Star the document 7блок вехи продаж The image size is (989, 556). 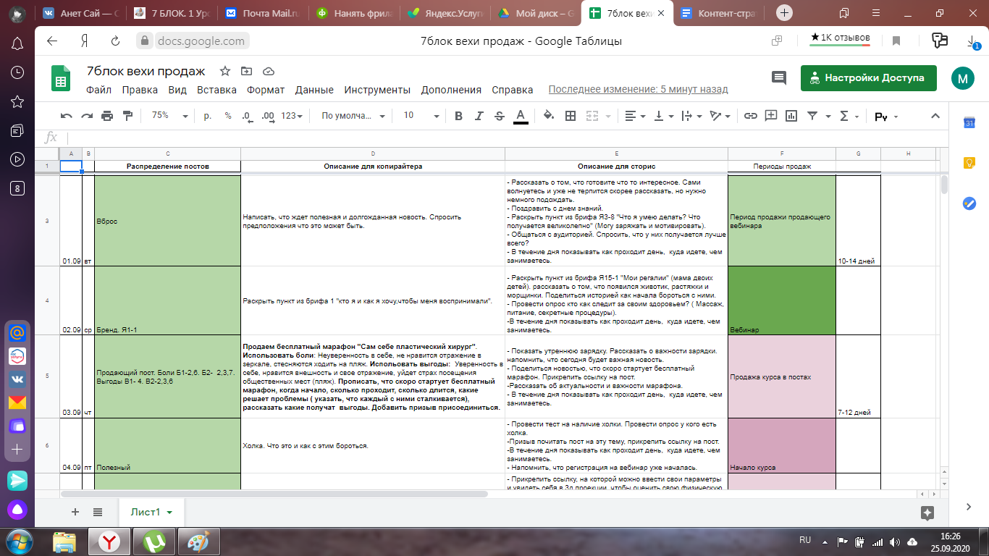pyautogui.click(x=225, y=71)
